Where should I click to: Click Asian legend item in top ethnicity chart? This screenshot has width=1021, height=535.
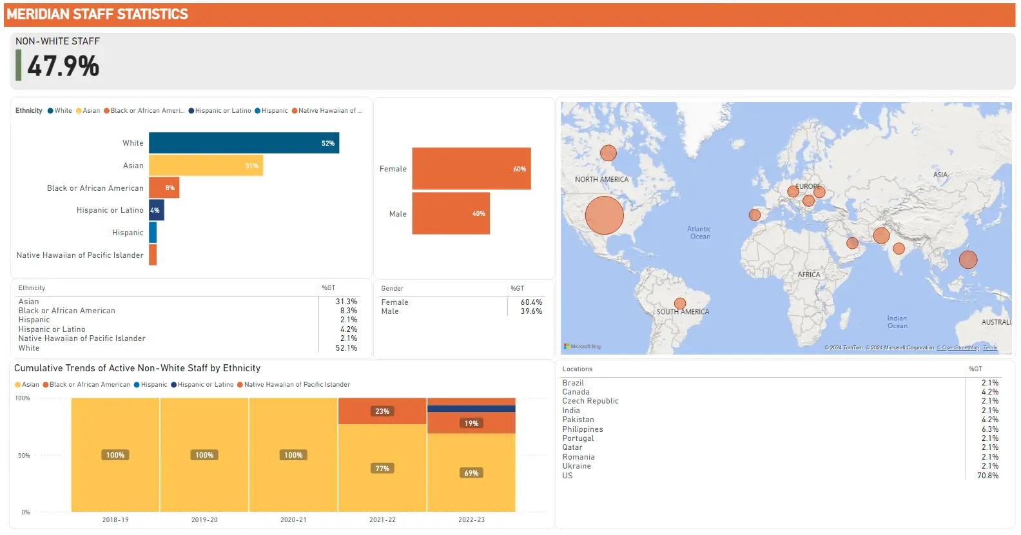click(x=88, y=111)
